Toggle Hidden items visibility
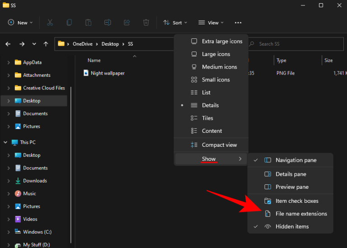This screenshot has height=248, width=347. (292, 226)
